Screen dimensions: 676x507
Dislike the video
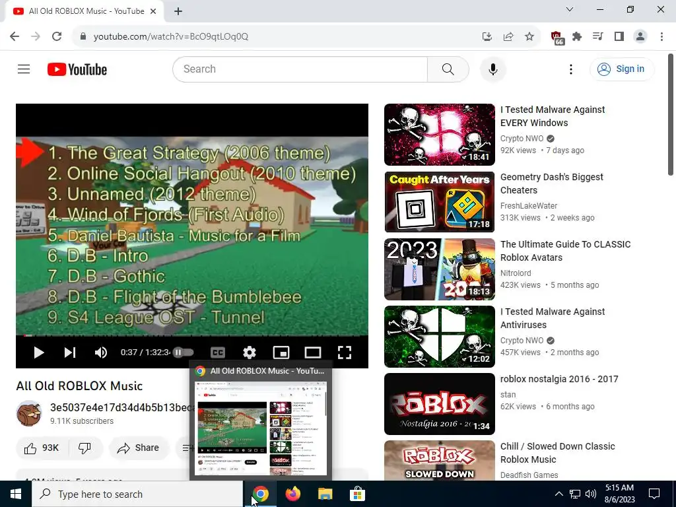coord(85,448)
